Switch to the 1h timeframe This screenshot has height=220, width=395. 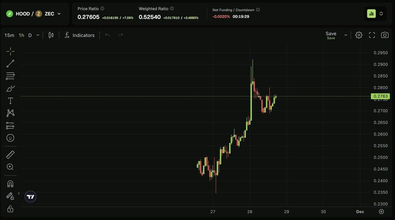[x=21, y=35]
